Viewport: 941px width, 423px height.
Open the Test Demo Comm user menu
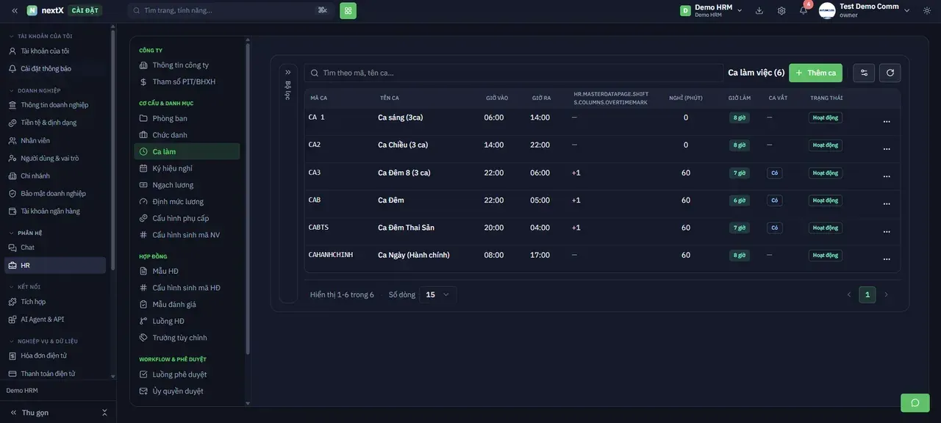click(865, 10)
